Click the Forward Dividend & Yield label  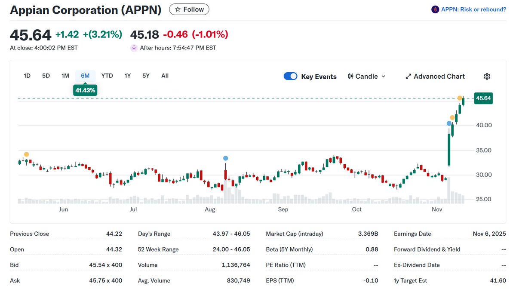tap(427, 249)
